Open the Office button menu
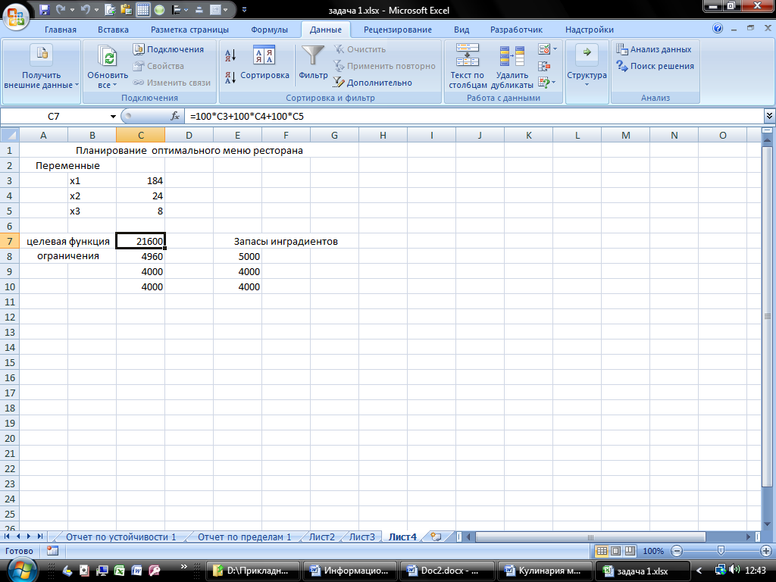Screen dimensions: 776x582 click(x=16, y=17)
